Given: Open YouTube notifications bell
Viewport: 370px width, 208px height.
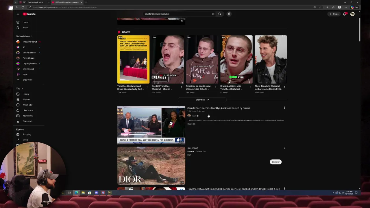Looking at the screenshot, I should pos(345,14).
